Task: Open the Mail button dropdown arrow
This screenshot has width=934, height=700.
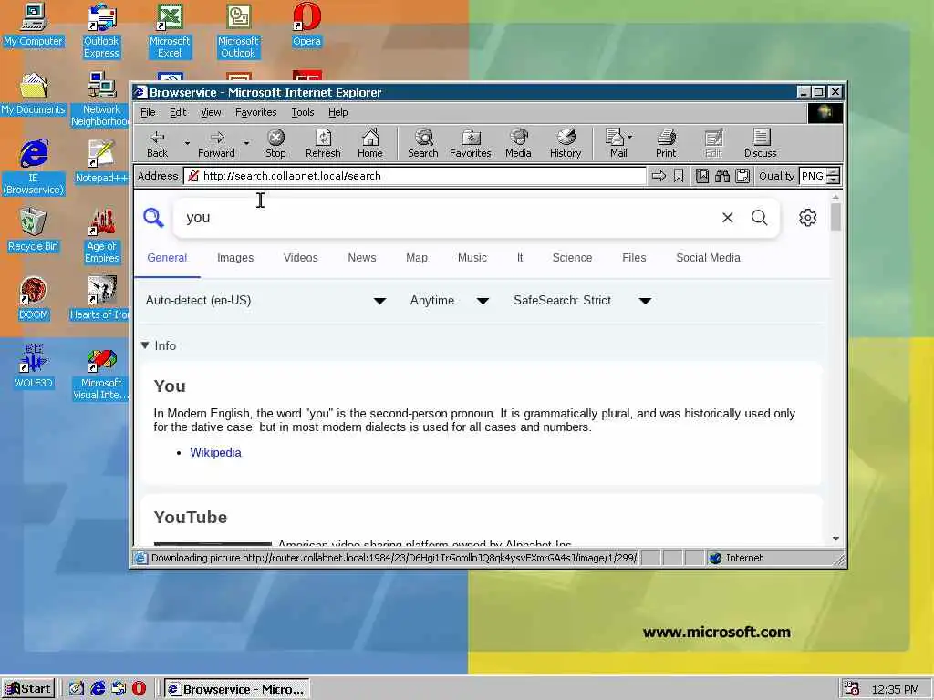Action: point(630,137)
